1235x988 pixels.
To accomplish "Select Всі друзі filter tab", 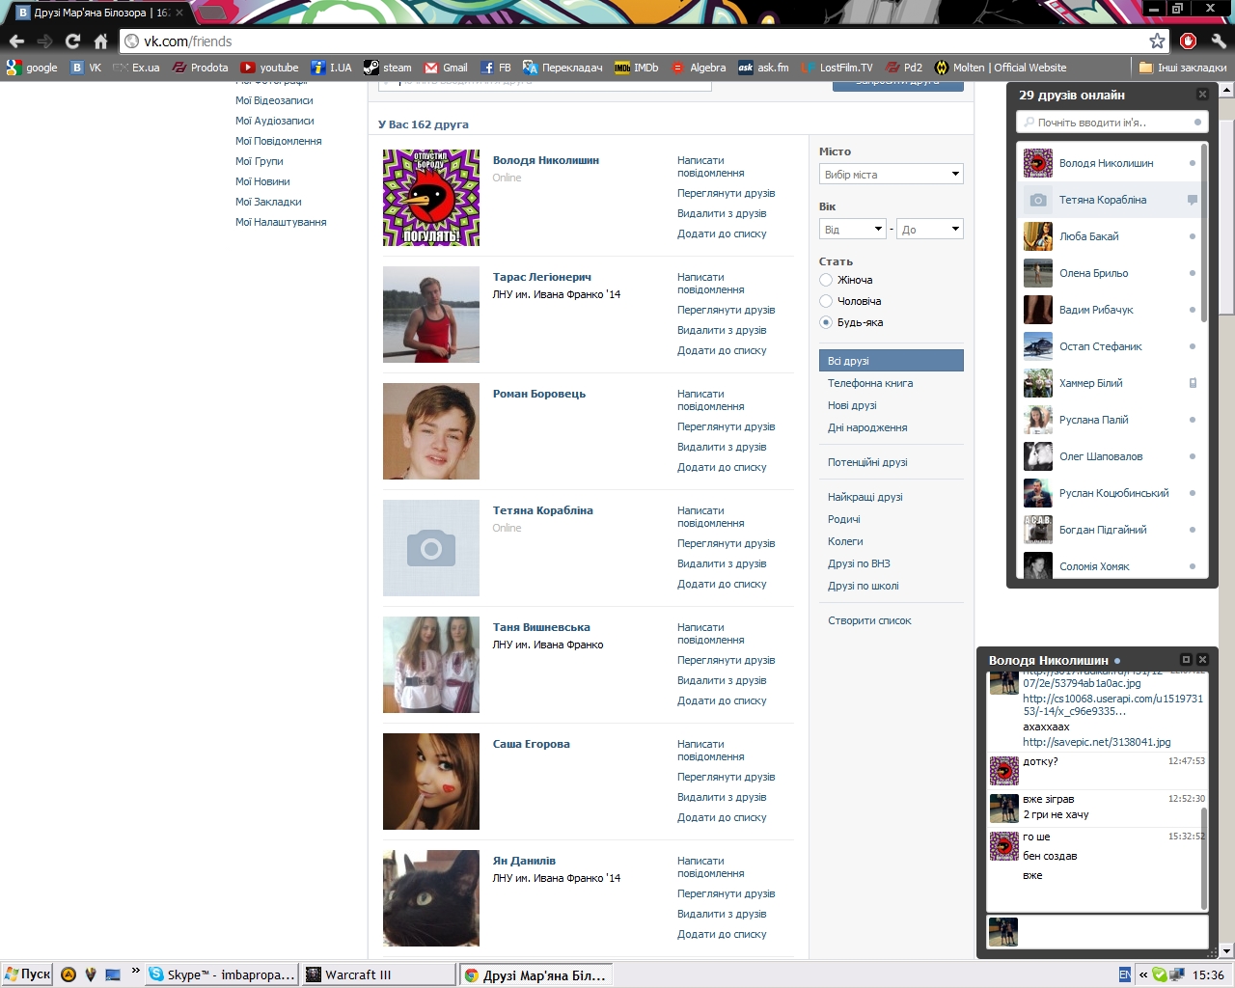I will coord(892,361).
